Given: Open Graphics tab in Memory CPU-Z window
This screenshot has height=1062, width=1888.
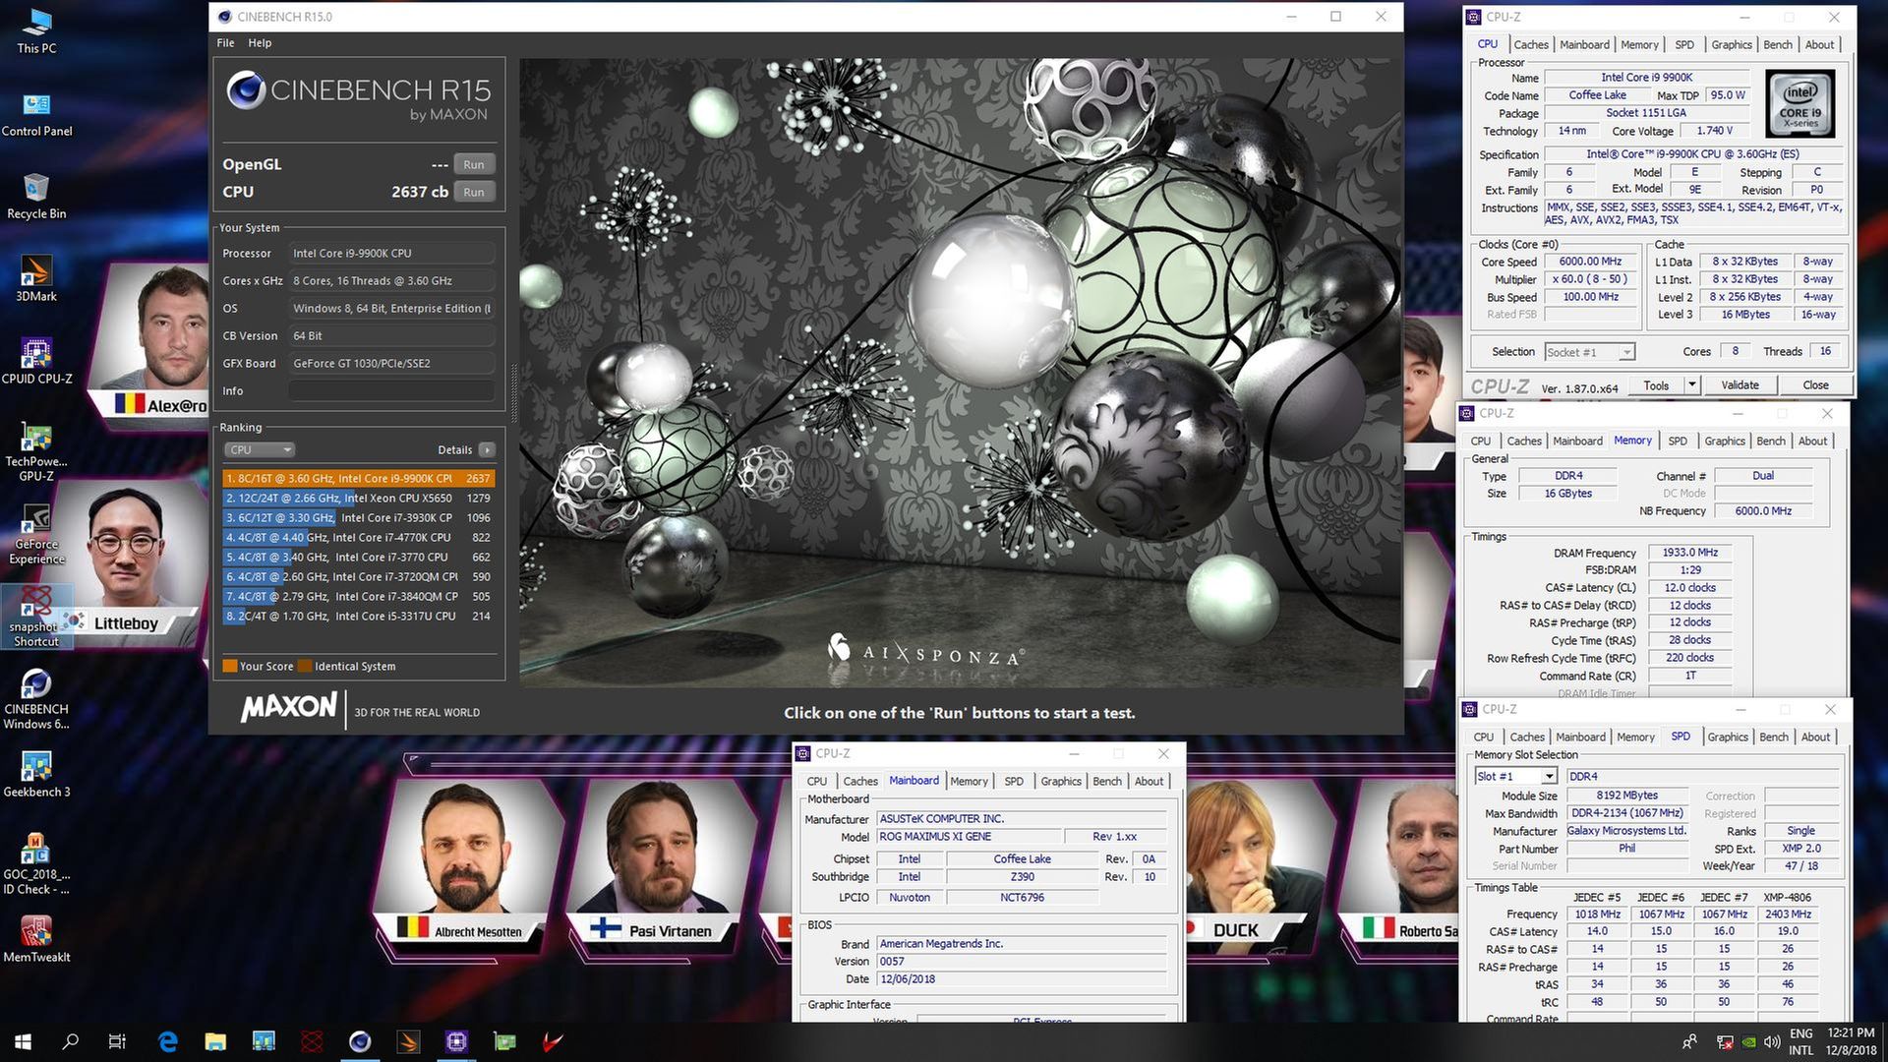Looking at the screenshot, I should coord(1725,442).
